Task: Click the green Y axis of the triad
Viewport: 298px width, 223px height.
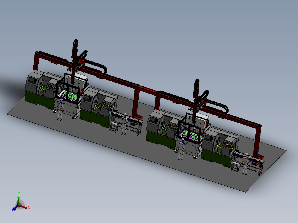Action: coord(18,199)
